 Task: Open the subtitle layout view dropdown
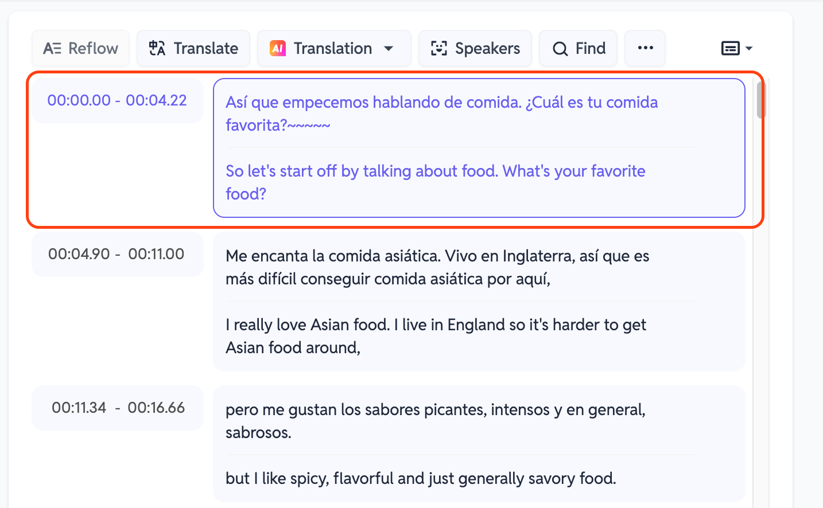pyautogui.click(x=736, y=48)
